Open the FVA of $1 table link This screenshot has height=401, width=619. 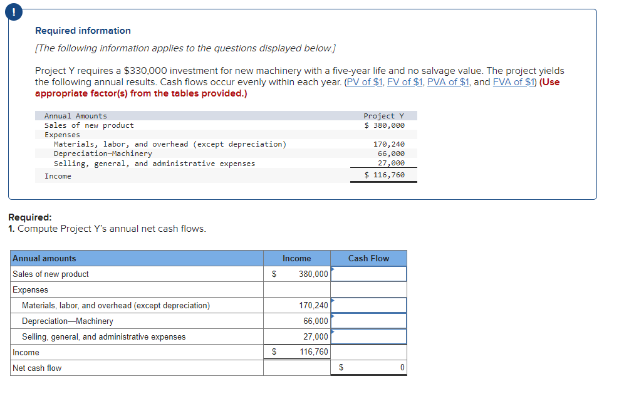514,82
